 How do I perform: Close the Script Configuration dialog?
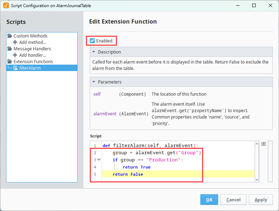coord(270,5)
